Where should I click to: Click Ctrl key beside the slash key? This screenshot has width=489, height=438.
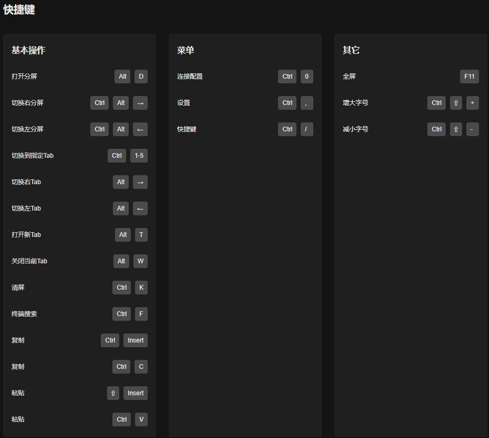pyautogui.click(x=287, y=129)
